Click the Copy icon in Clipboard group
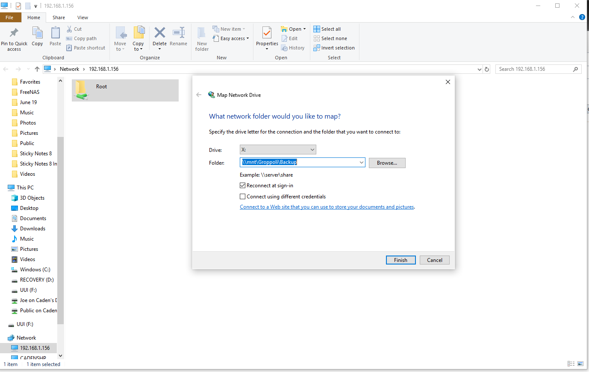The image size is (589, 372). point(37,33)
